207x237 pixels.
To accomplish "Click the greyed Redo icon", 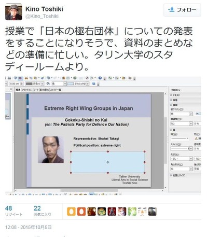I will coord(56,78).
